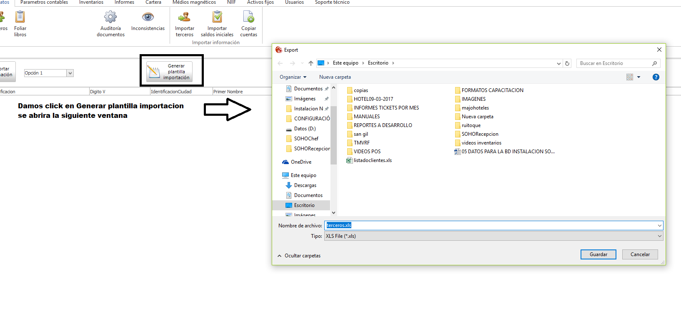The image size is (681, 324).
Task: Open the Organizar dropdown menu
Action: 293,77
